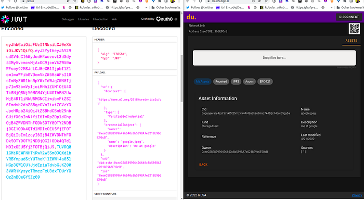The height and width of the screenshot is (200, 364).
Task: Select the Ancon filter chip
Action: click(x=249, y=82)
